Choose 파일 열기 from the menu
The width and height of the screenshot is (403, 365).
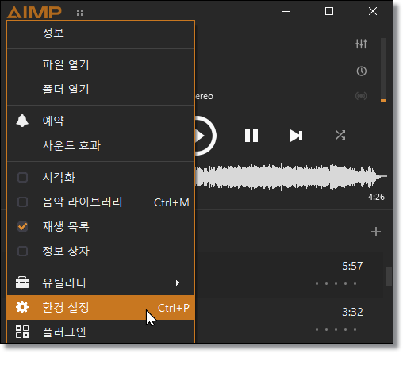[x=101, y=64]
